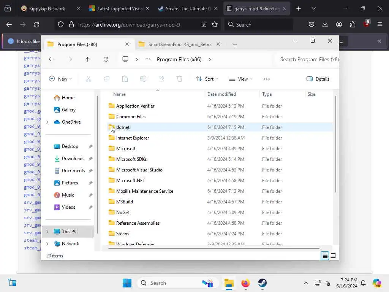Click the Cut icon in Explorer toolbar
The image size is (389, 292).
[89, 79]
